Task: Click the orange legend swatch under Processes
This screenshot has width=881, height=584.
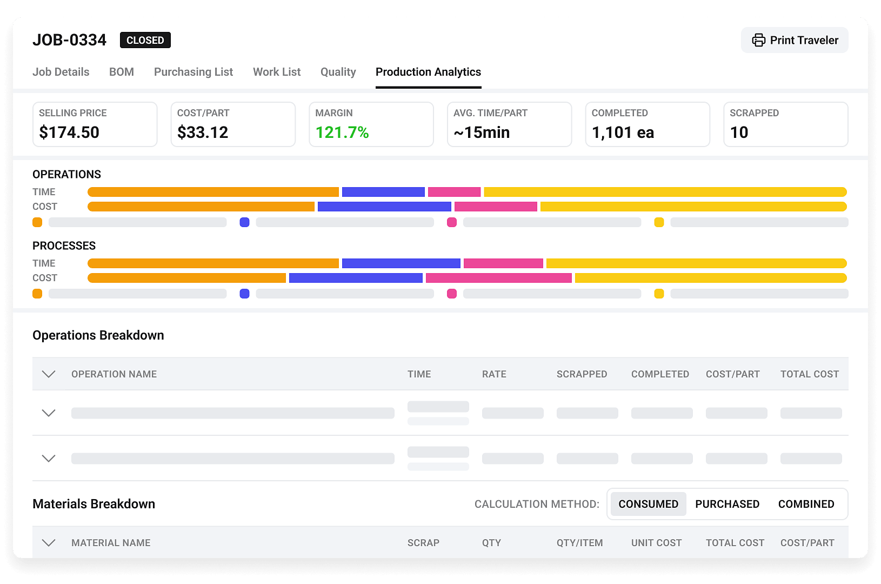Action: click(37, 294)
